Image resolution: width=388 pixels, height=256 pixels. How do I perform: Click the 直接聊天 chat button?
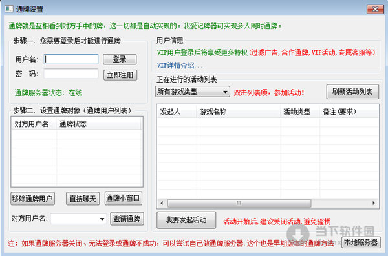(83, 199)
